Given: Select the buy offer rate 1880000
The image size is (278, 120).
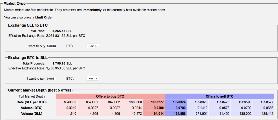Looking at the screenshot, I should [x=132, y=102].
